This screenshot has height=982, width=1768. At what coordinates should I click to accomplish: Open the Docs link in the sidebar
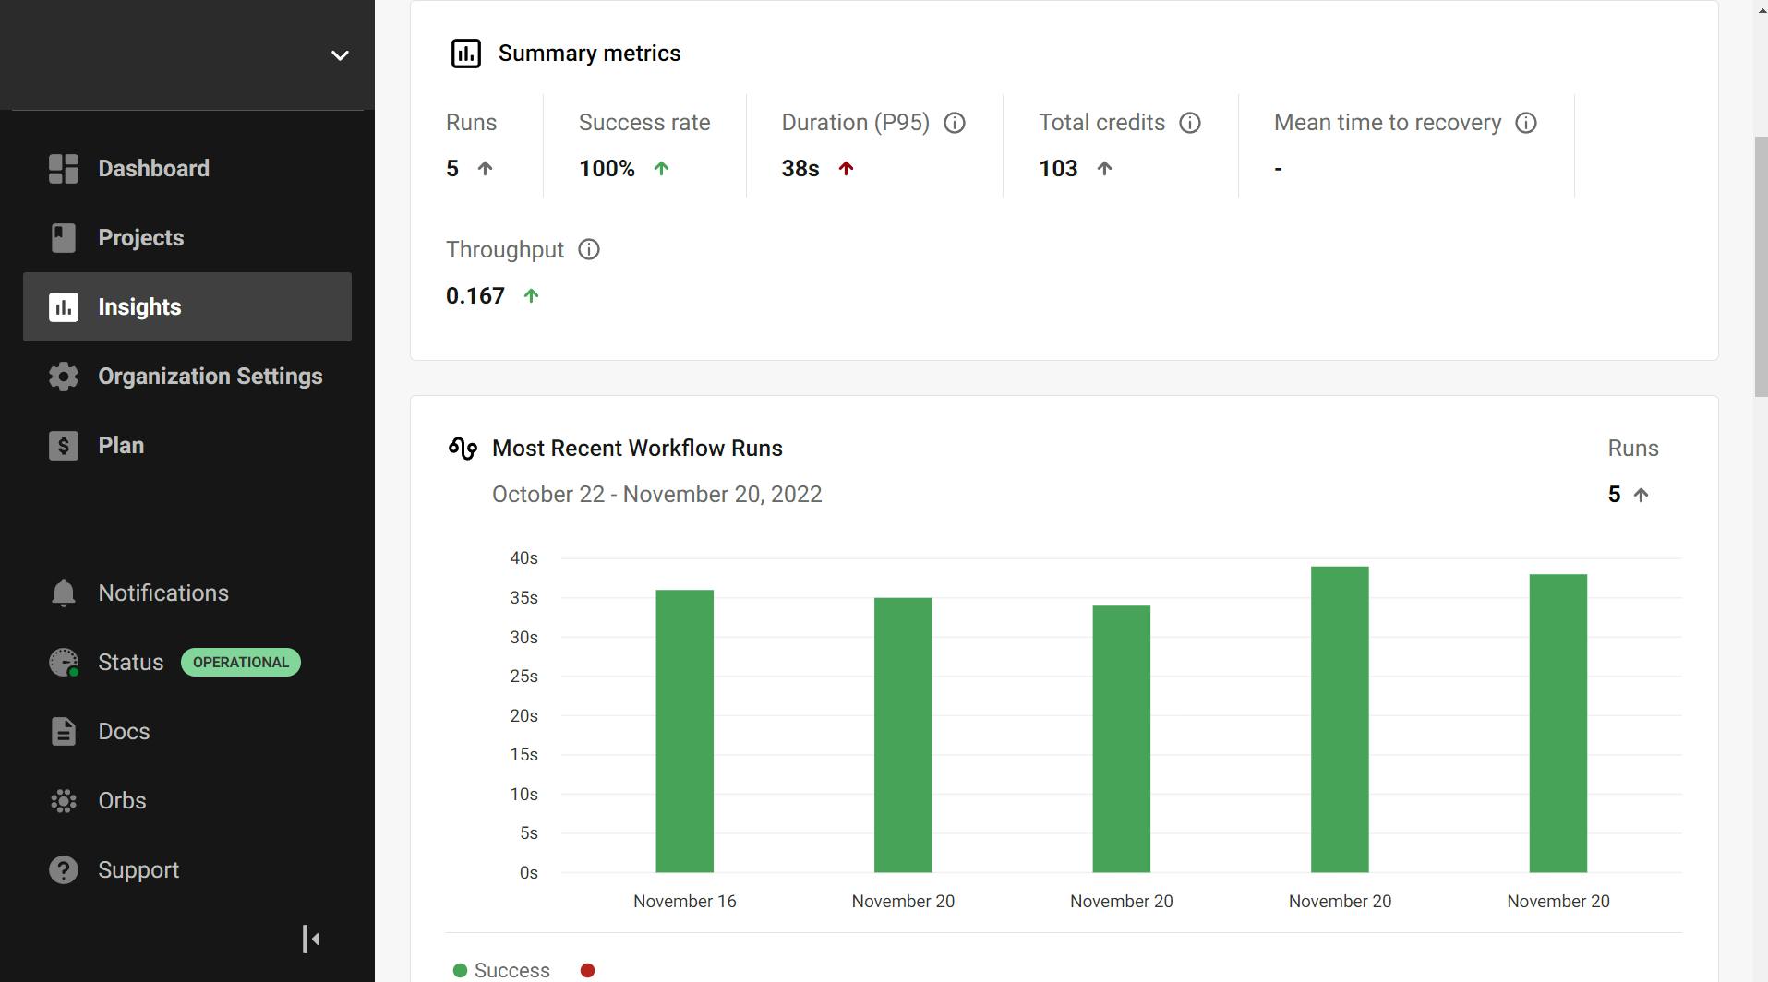[124, 732]
